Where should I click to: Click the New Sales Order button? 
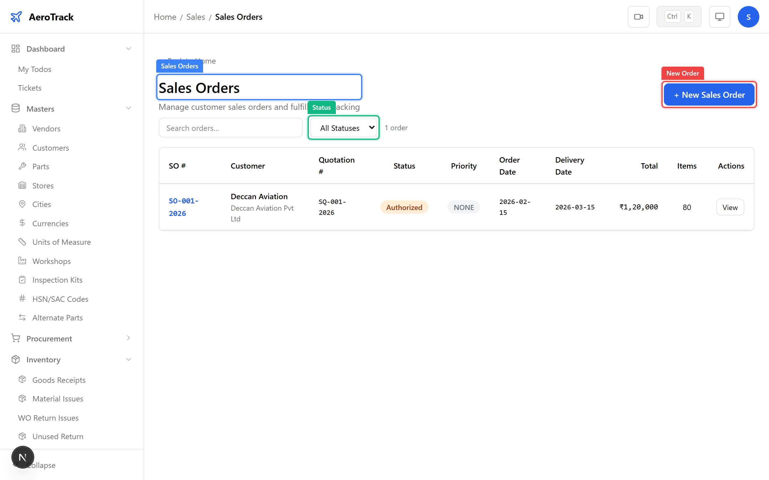tap(709, 94)
